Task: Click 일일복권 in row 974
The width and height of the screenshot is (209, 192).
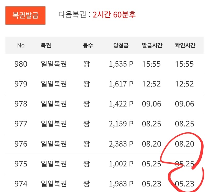Action: click(54, 184)
